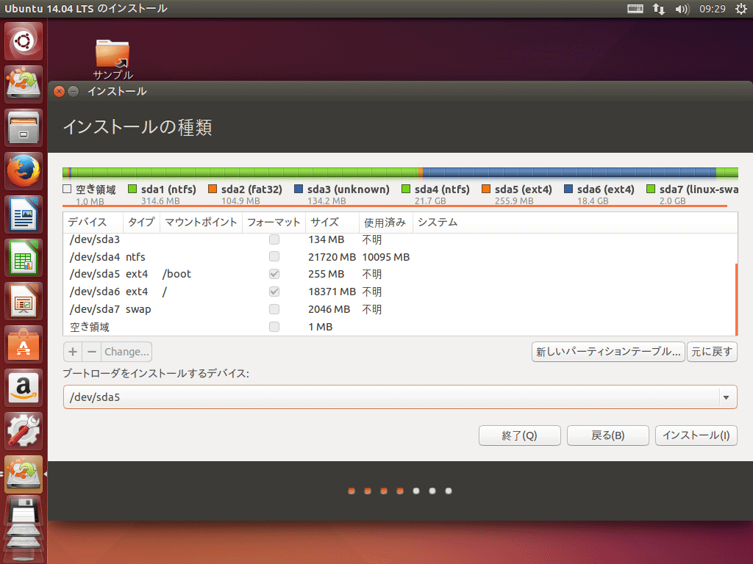Image resolution: width=753 pixels, height=564 pixels.
Task: Sort by システム column header
Action: [575, 223]
